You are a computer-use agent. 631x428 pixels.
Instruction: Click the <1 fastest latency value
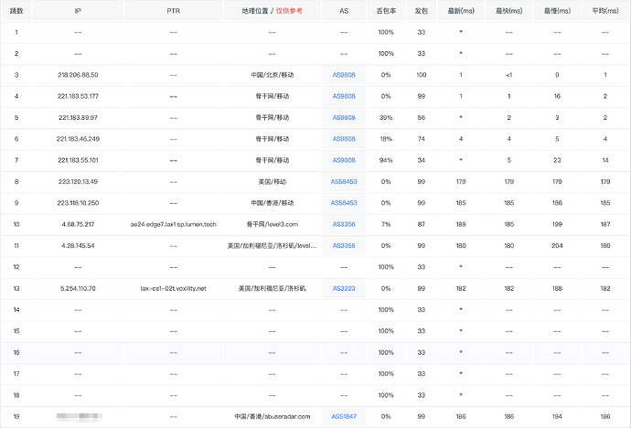(x=509, y=75)
